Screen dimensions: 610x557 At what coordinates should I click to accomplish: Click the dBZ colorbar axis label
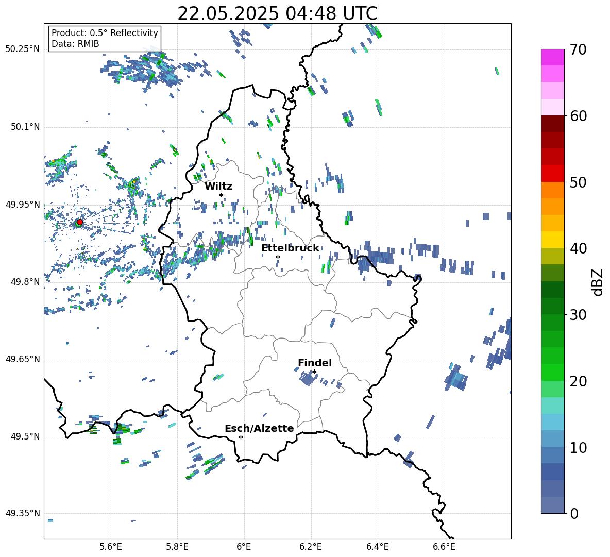click(x=598, y=282)
